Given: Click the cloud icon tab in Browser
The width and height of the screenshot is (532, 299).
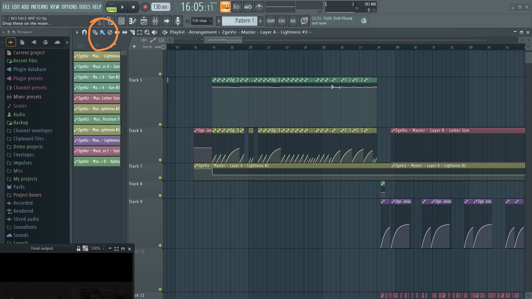Looking at the screenshot, I should pos(57,42).
